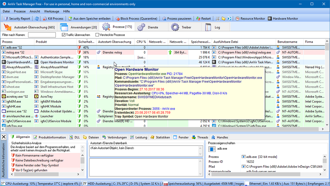
Task: Click the blue arrow icon in toolbar
Action: [229, 18]
